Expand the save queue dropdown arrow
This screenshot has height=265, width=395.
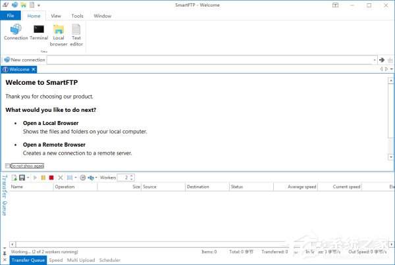(28, 178)
